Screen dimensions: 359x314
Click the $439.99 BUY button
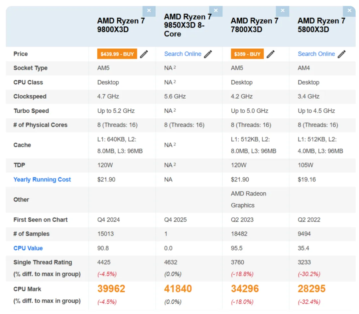pos(117,53)
